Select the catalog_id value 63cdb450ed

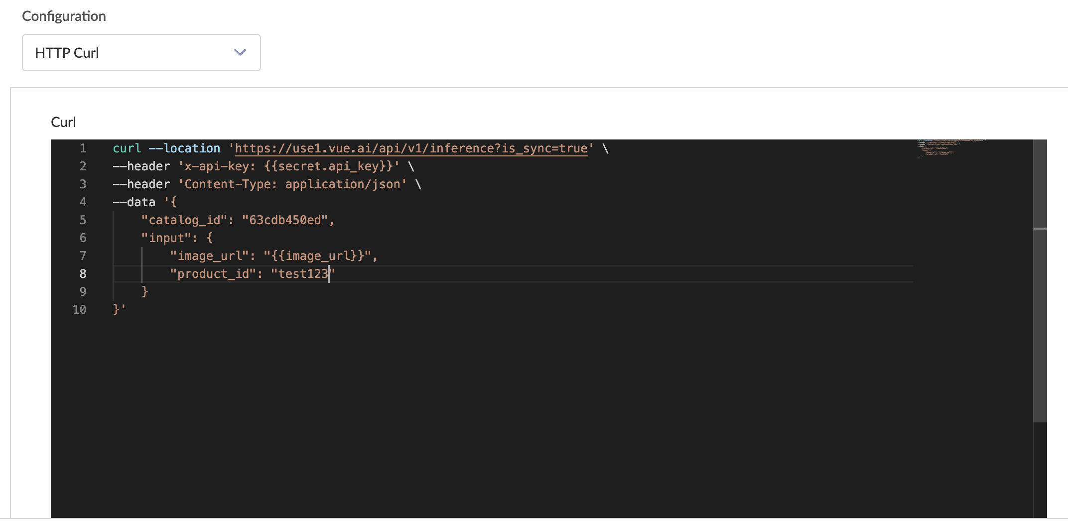pyautogui.click(x=286, y=220)
